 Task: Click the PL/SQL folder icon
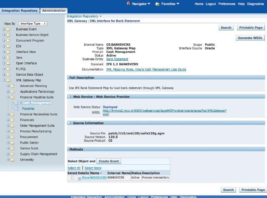8,69
